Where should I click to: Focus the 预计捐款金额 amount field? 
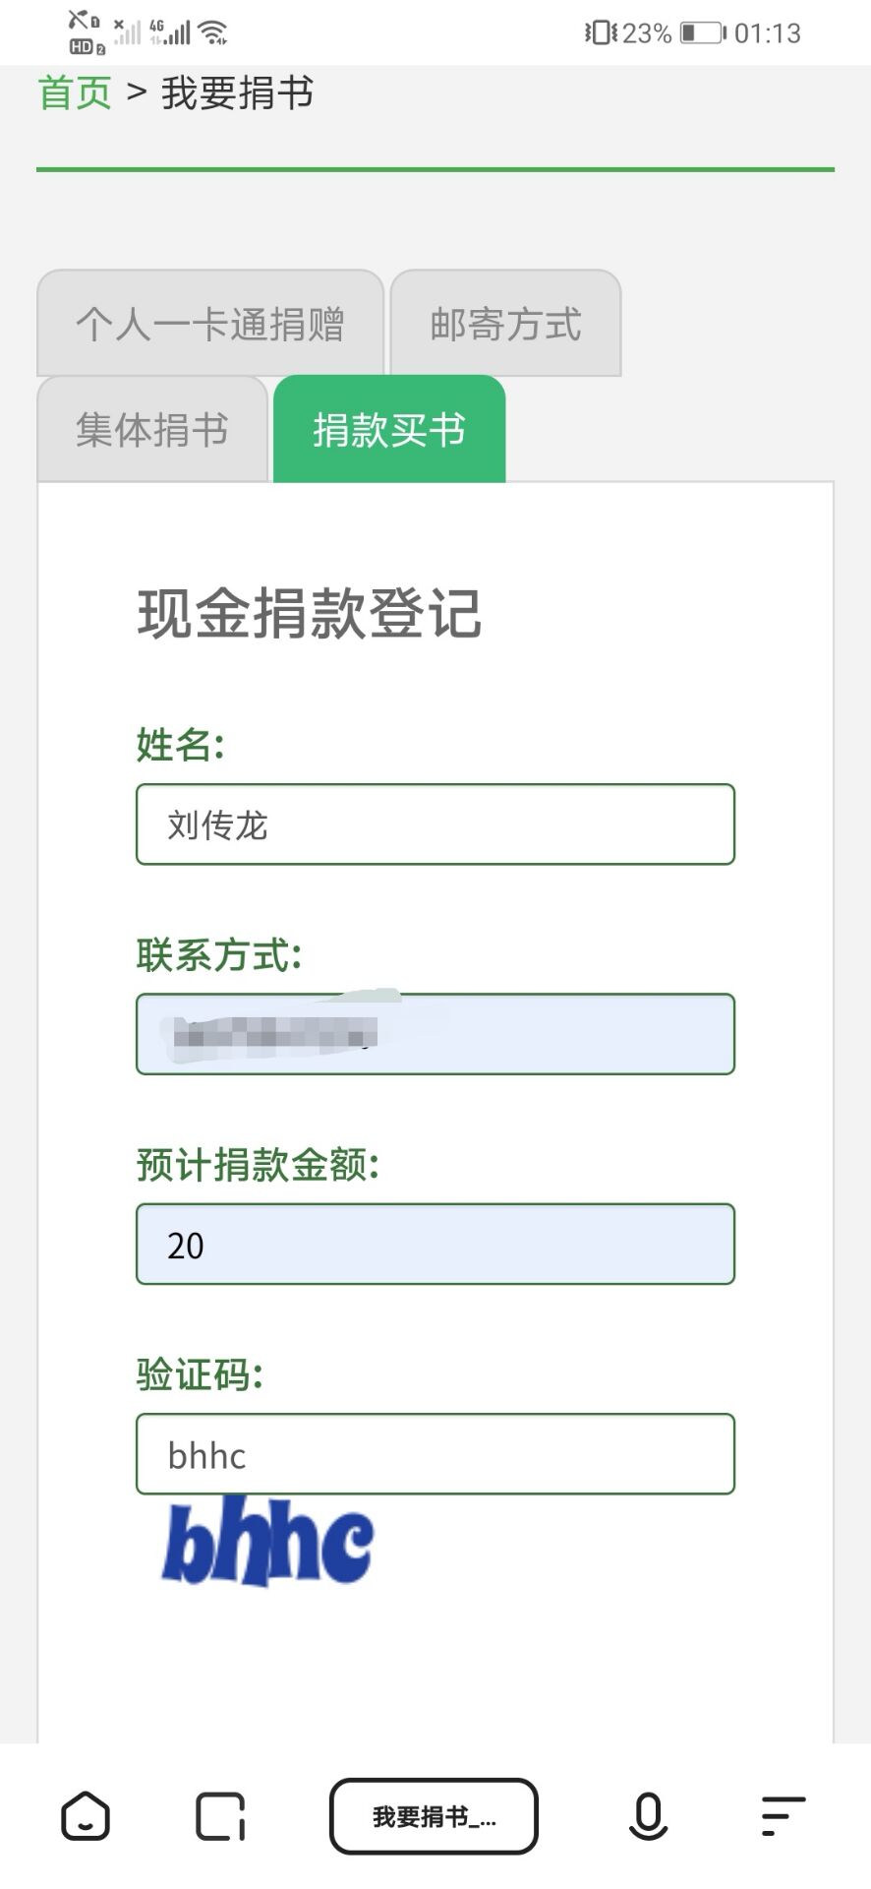435,1245
